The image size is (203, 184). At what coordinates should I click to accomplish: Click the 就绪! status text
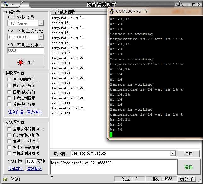click(x=15, y=179)
